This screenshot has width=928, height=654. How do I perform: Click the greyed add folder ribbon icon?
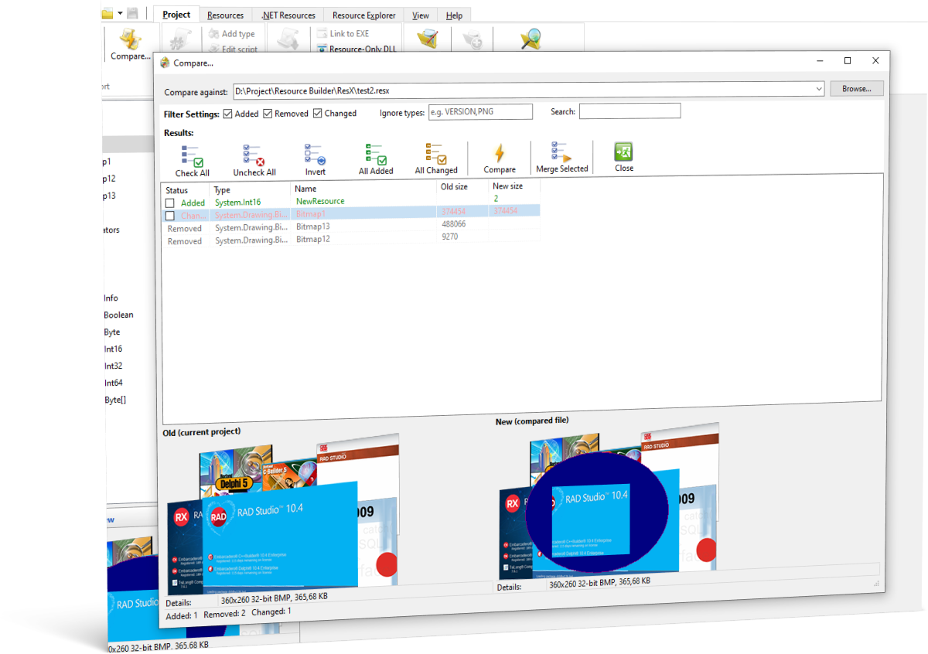473,40
